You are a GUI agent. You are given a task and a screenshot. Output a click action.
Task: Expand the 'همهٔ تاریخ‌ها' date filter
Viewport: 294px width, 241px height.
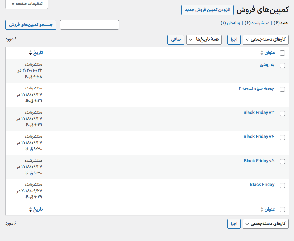[204, 40]
